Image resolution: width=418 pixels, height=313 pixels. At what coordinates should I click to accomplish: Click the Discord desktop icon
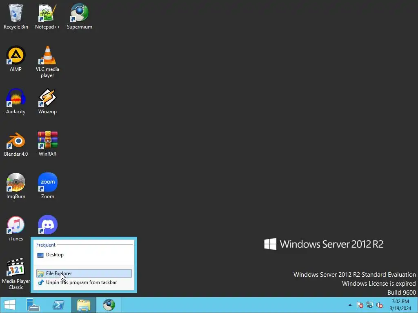[x=47, y=225]
